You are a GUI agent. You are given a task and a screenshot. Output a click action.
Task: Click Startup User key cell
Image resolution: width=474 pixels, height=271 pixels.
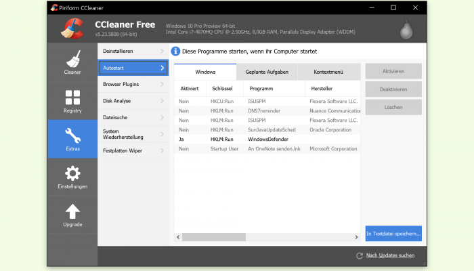pos(224,149)
